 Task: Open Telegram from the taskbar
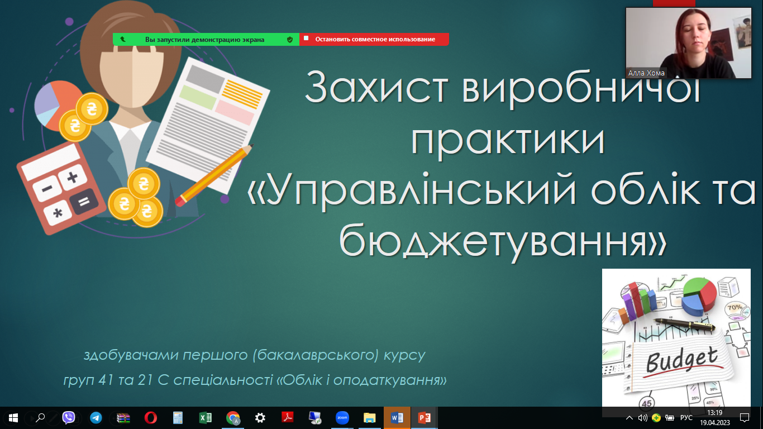tap(94, 417)
